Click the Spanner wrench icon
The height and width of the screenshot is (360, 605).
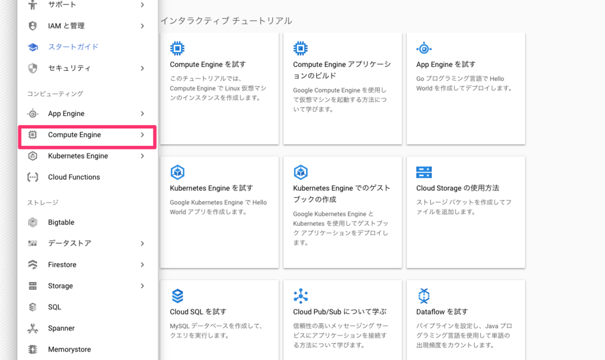coord(33,328)
